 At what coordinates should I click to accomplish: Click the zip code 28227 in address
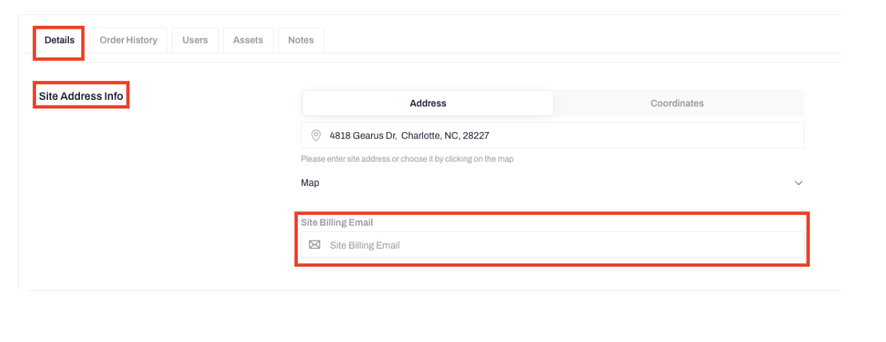point(476,135)
